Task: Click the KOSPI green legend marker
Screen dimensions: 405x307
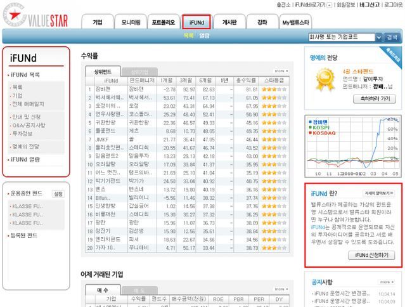Action: click(310, 127)
